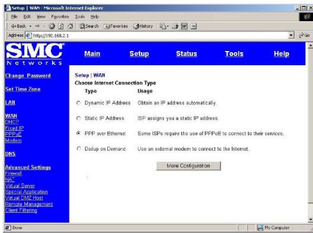Open the DHCP link under WAN

coord(12,122)
